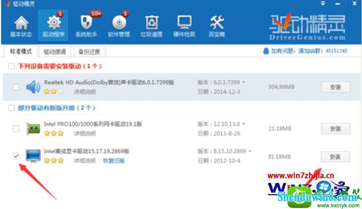Check the Intel PRO100/1000 network driver checkbox
This screenshot has width=362, height=209.
[x=16, y=129]
